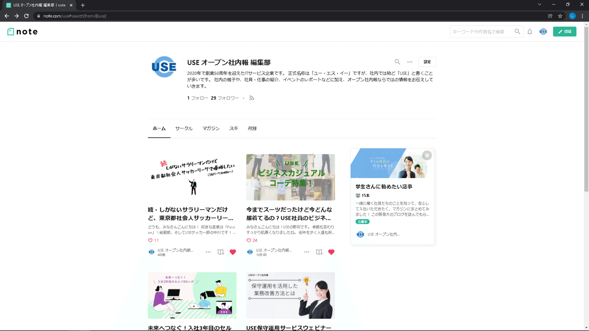Open the Chrome profile avatar
Viewport: 589px width, 331px height.
click(572, 16)
